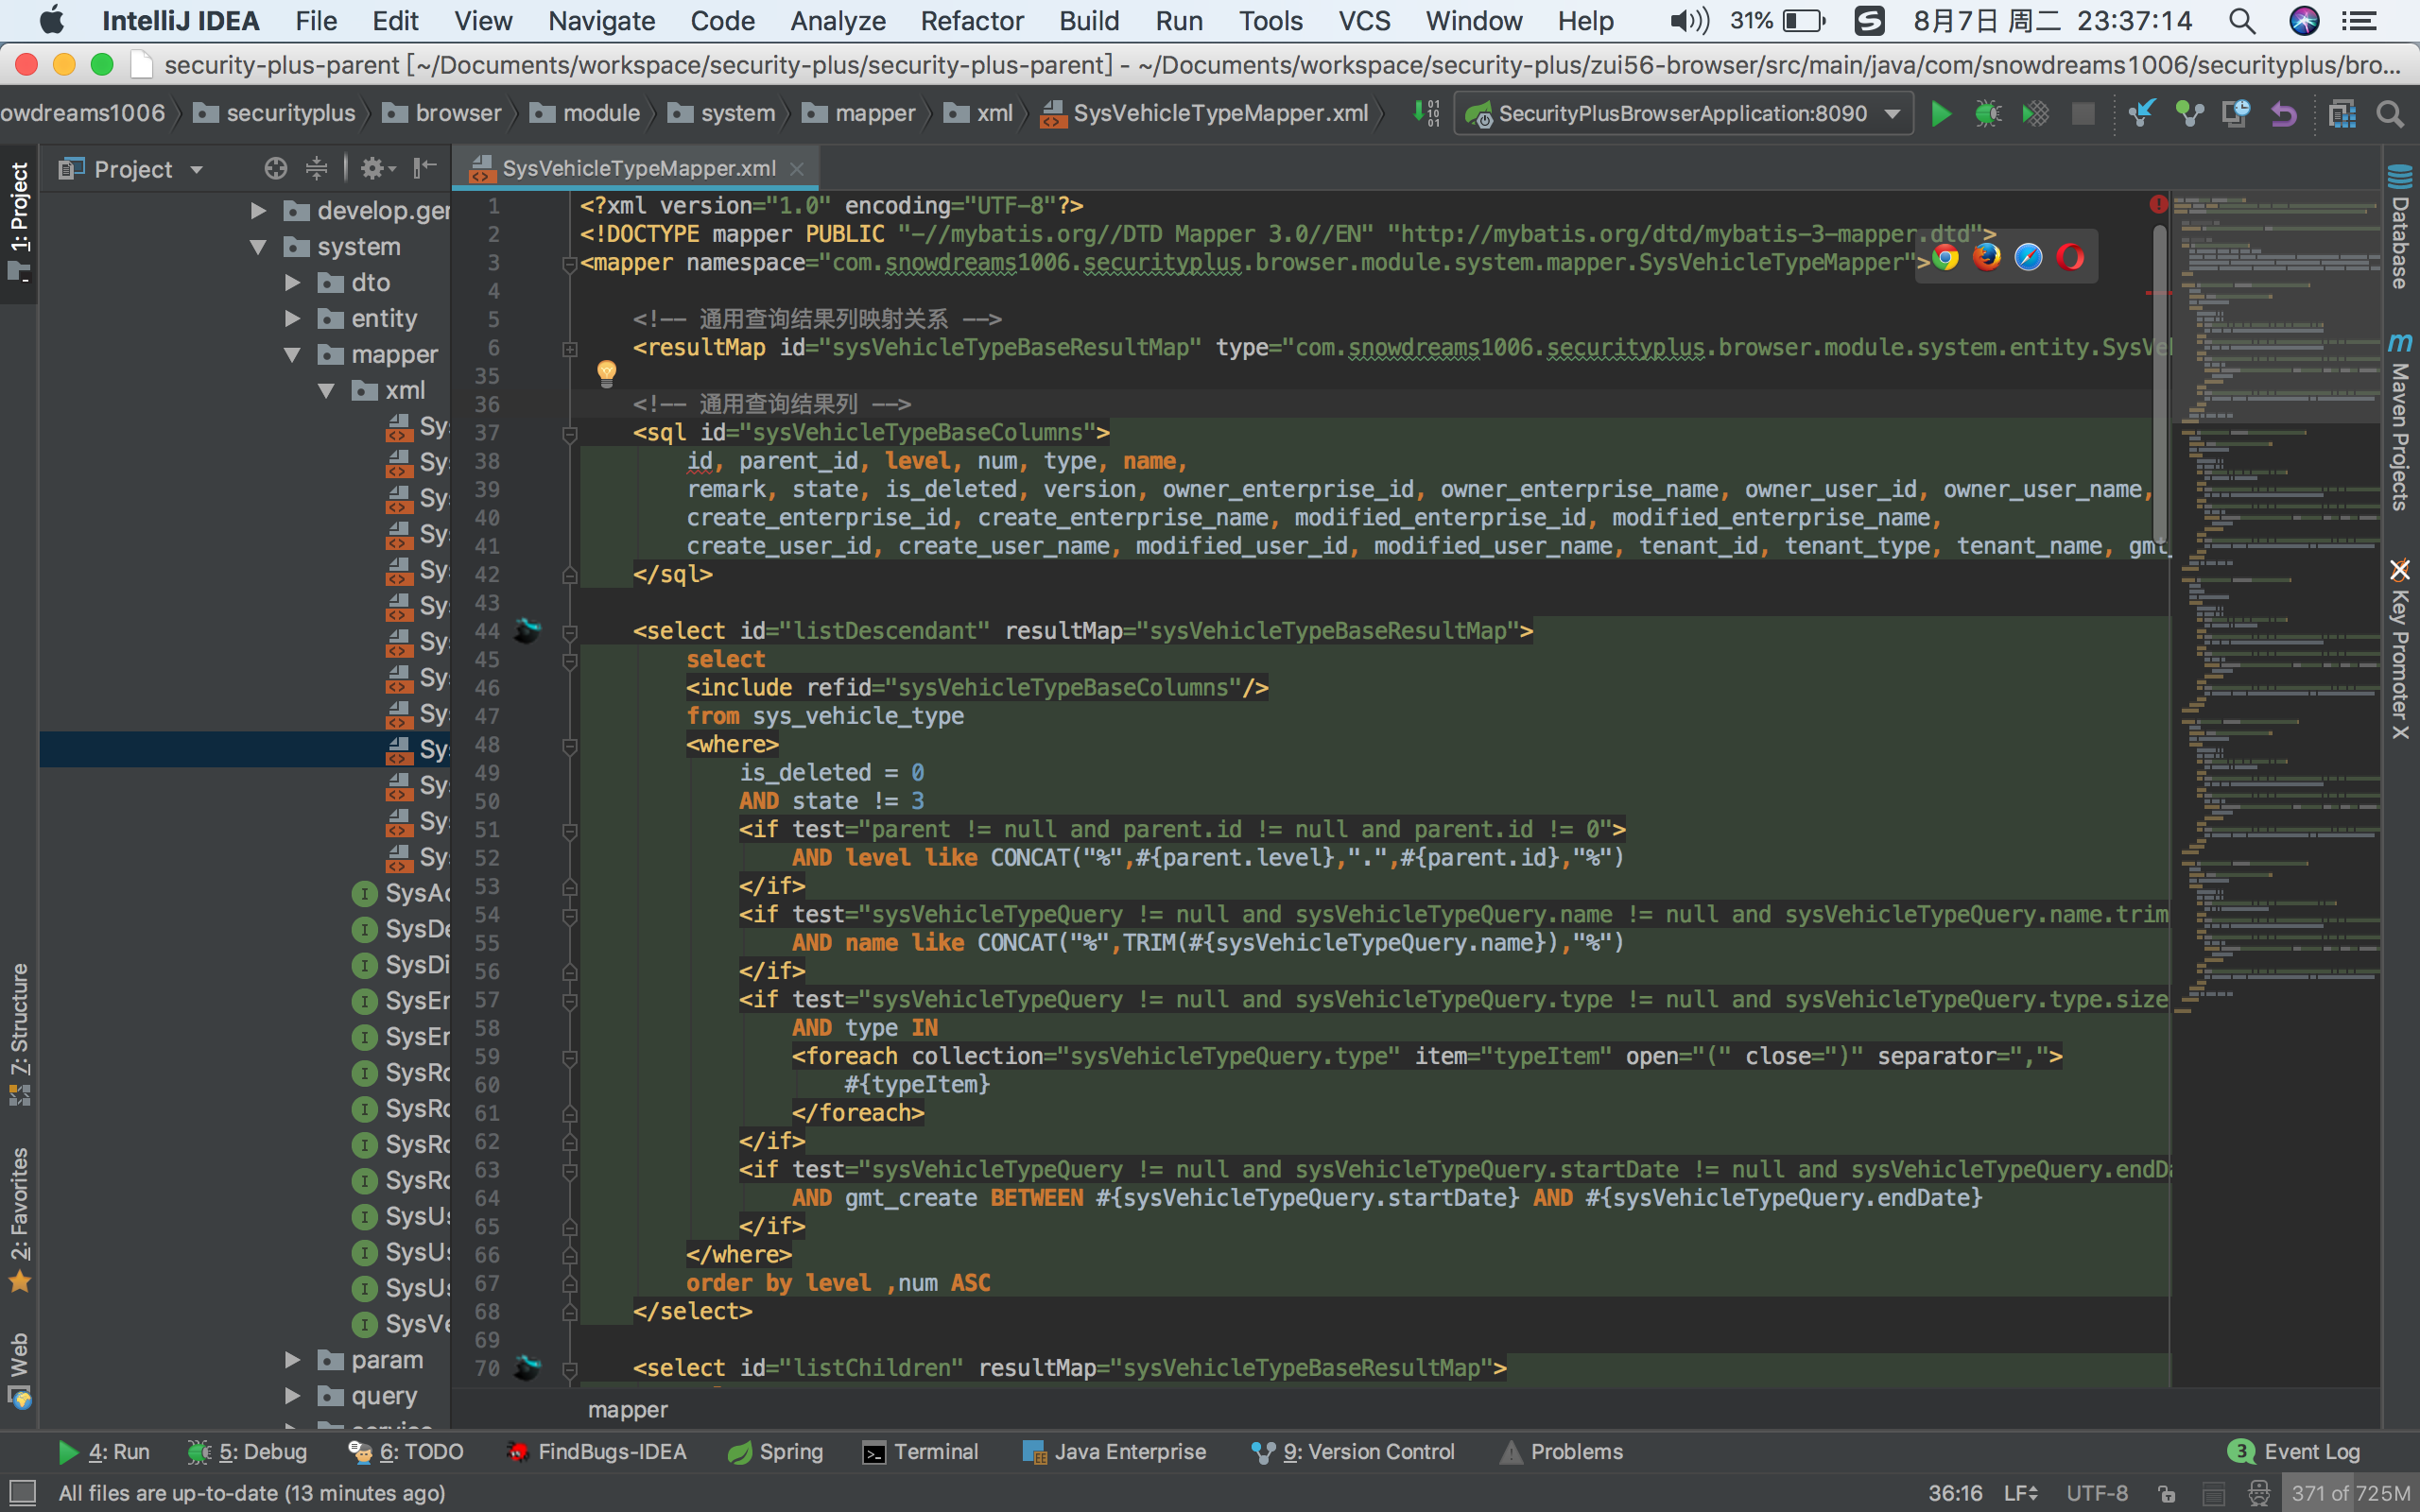Viewport: 2420px width, 1512px height.
Task: Revert changes undo arrow icon
Action: click(2283, 114)
